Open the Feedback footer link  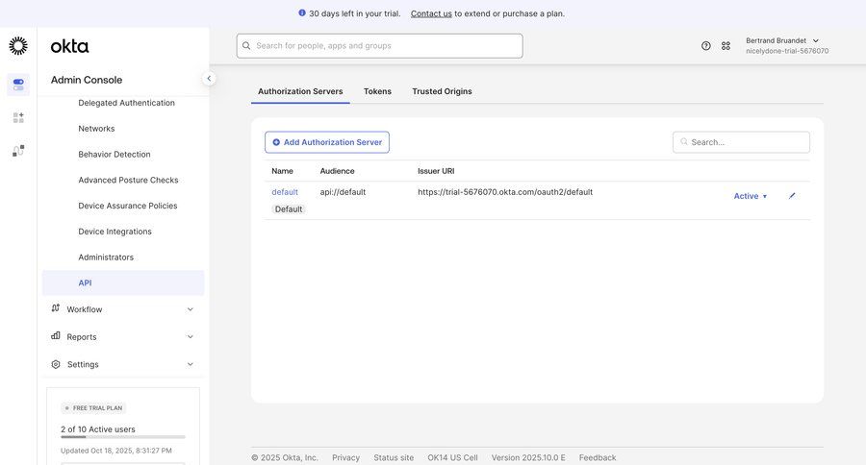pos(598,458)
